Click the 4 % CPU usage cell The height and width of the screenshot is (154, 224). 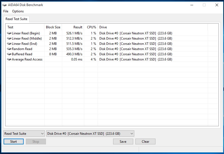click(x=94, y=59)
